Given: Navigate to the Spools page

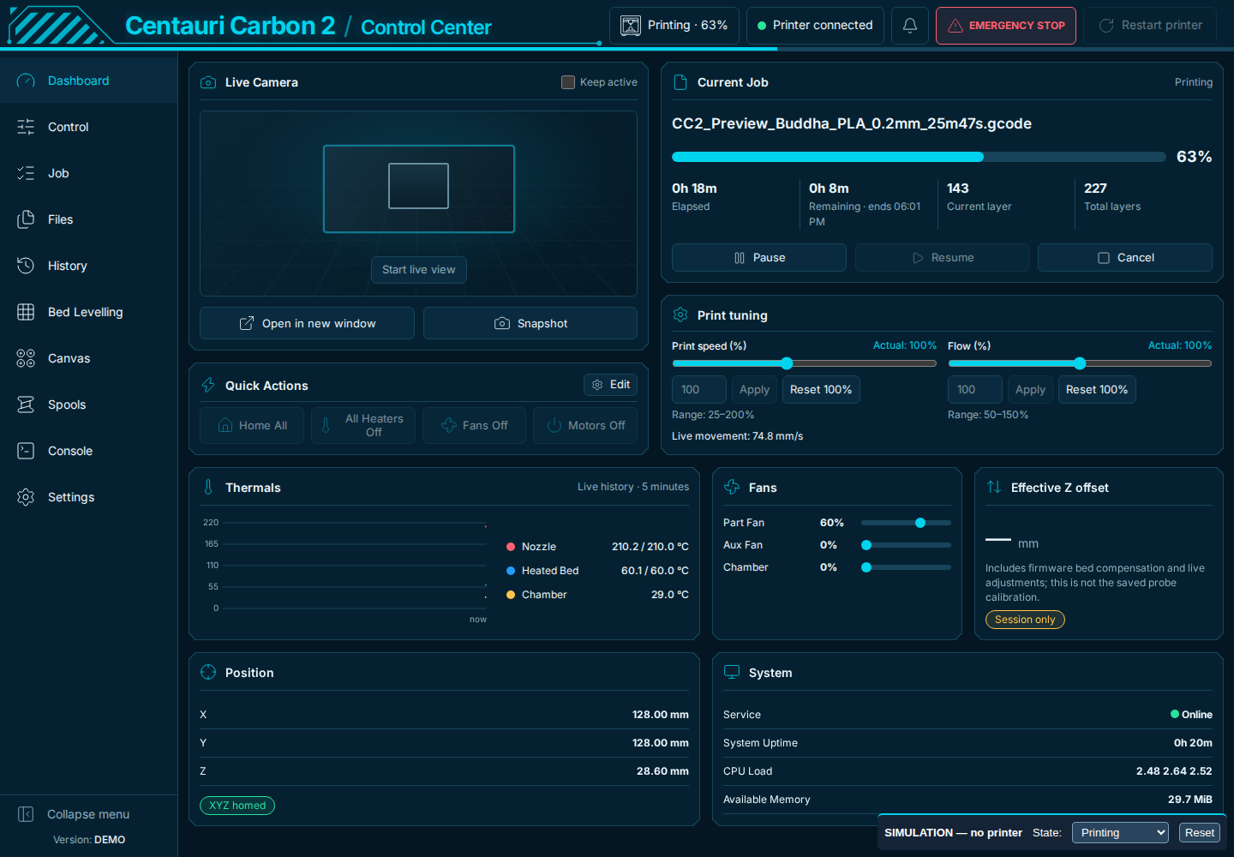Looking at the screenshot, I should [x=89, y=405].
